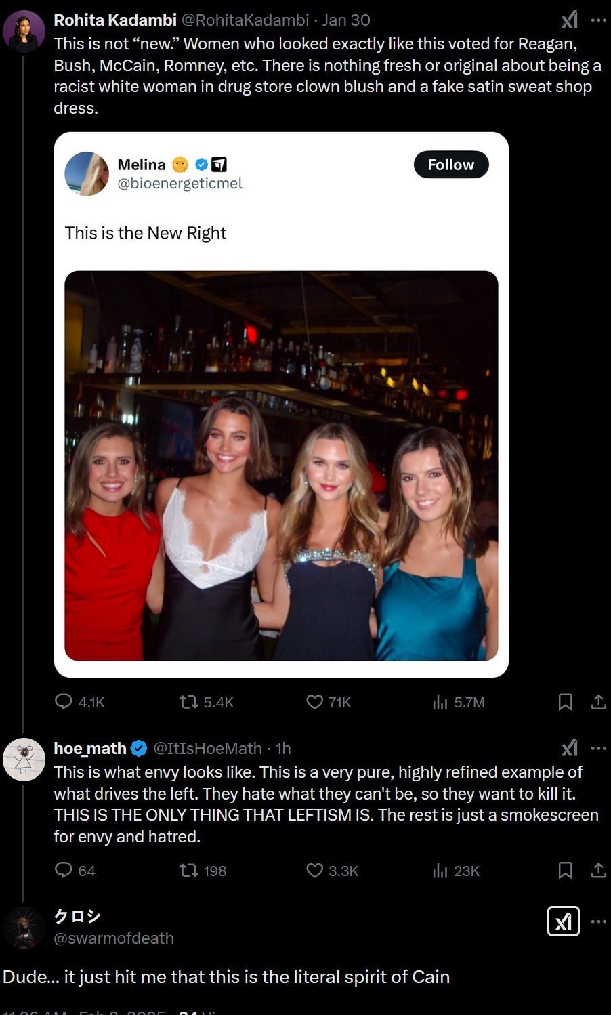Open more options for Rohita's post

pos(598,20)
